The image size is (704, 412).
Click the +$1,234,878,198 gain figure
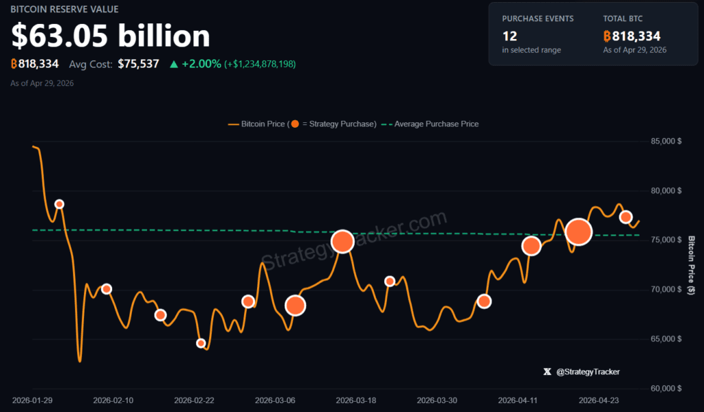260,64
